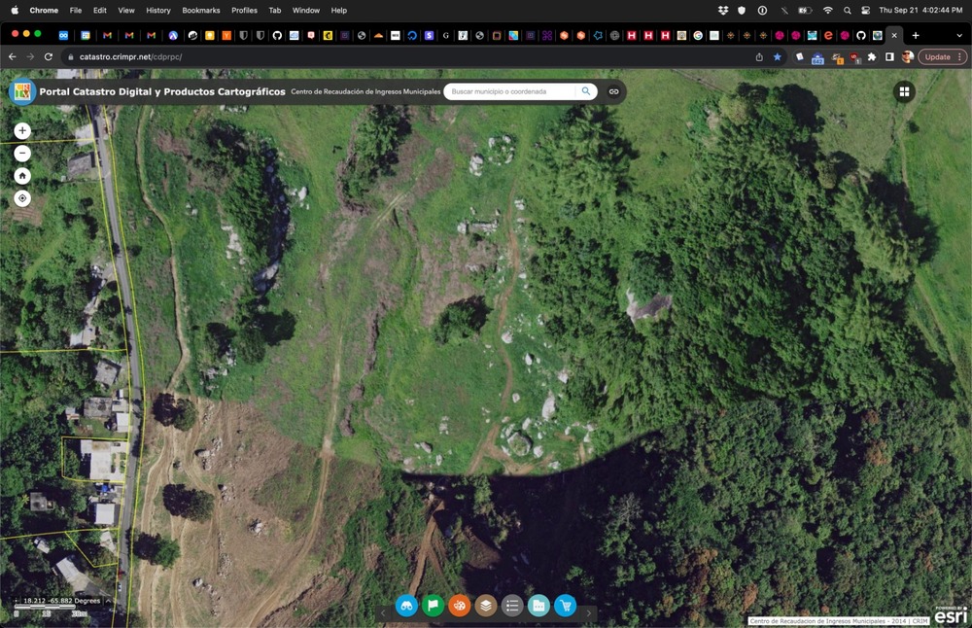
Task: Click the menu bar date and time
Action: pyautogui.click(x=920, y=11)
